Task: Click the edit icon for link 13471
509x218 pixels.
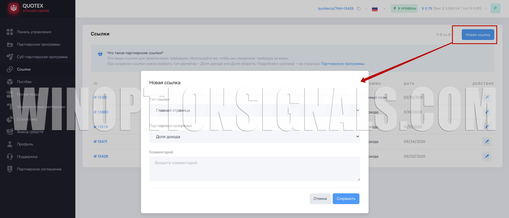Action: pos(487,141)
